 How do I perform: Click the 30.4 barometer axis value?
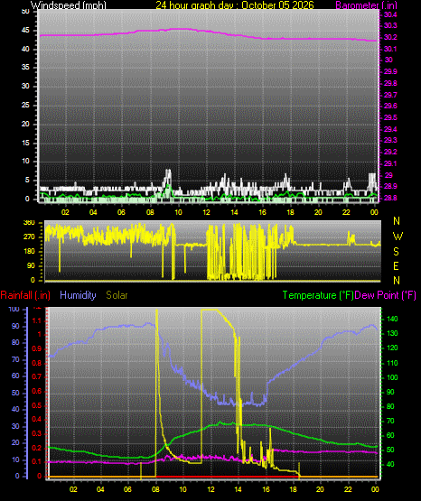coord(390,14)
